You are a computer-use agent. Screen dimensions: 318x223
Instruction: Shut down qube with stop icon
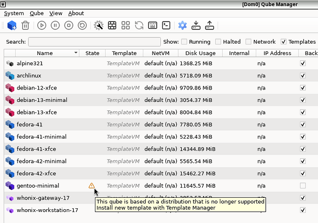69,25
